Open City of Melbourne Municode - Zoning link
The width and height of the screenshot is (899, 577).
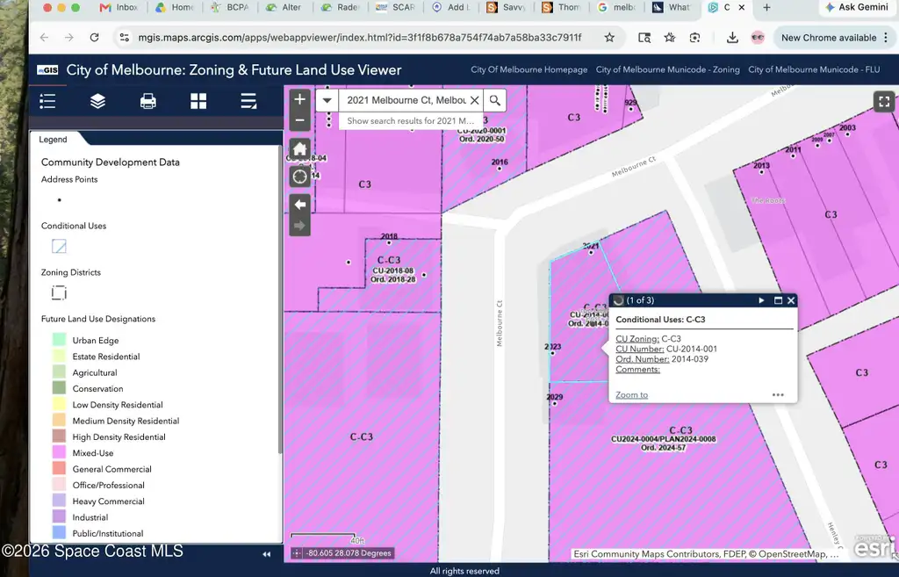click(667, 69)
